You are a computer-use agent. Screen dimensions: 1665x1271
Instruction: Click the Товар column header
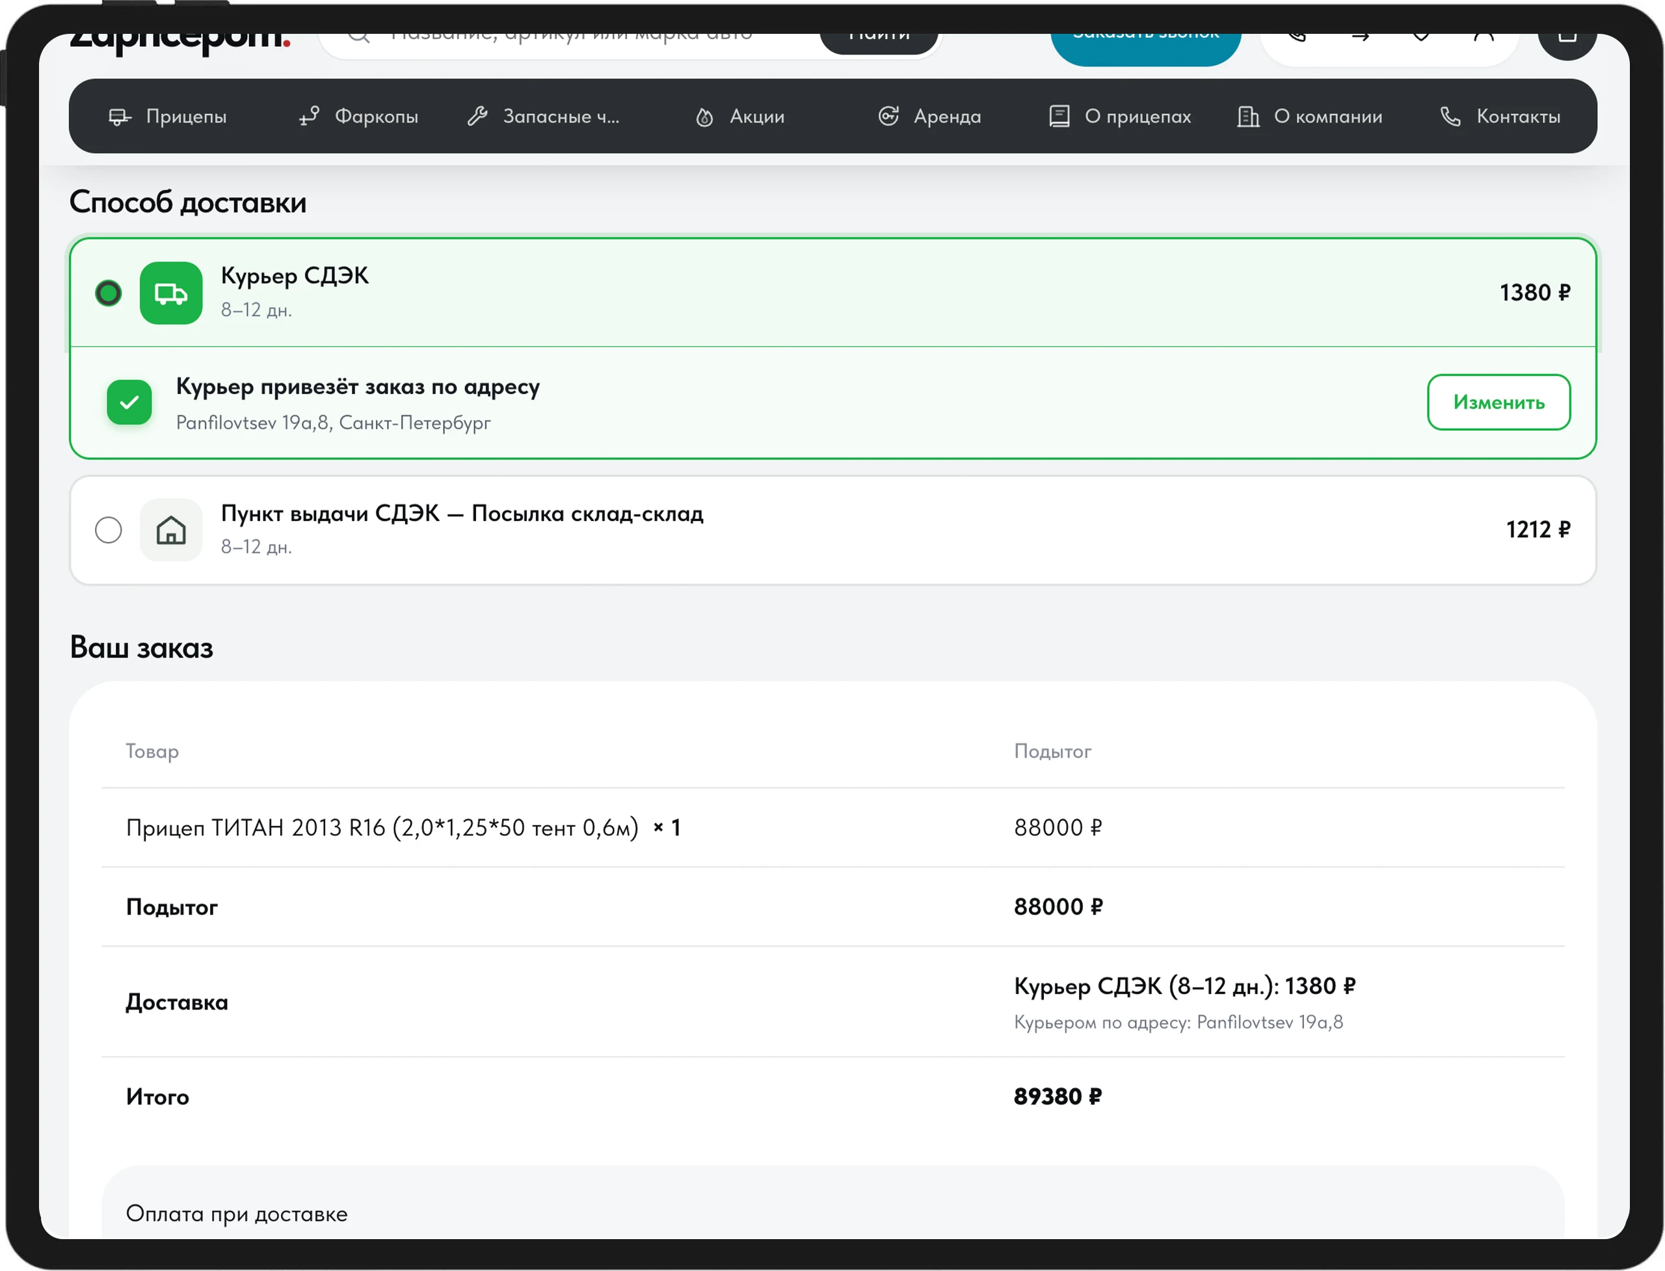[152, 751]
